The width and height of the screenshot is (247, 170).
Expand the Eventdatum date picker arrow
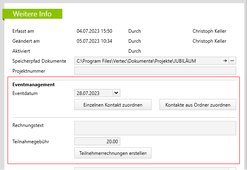(116, 93)
